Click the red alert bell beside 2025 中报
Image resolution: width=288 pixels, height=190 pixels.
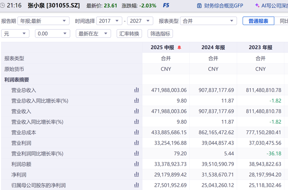[x=179, y=48]
